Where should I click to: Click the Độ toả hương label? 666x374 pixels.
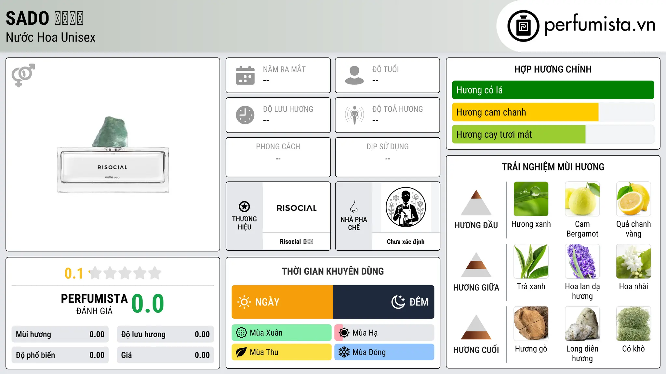tap(397, 109)
